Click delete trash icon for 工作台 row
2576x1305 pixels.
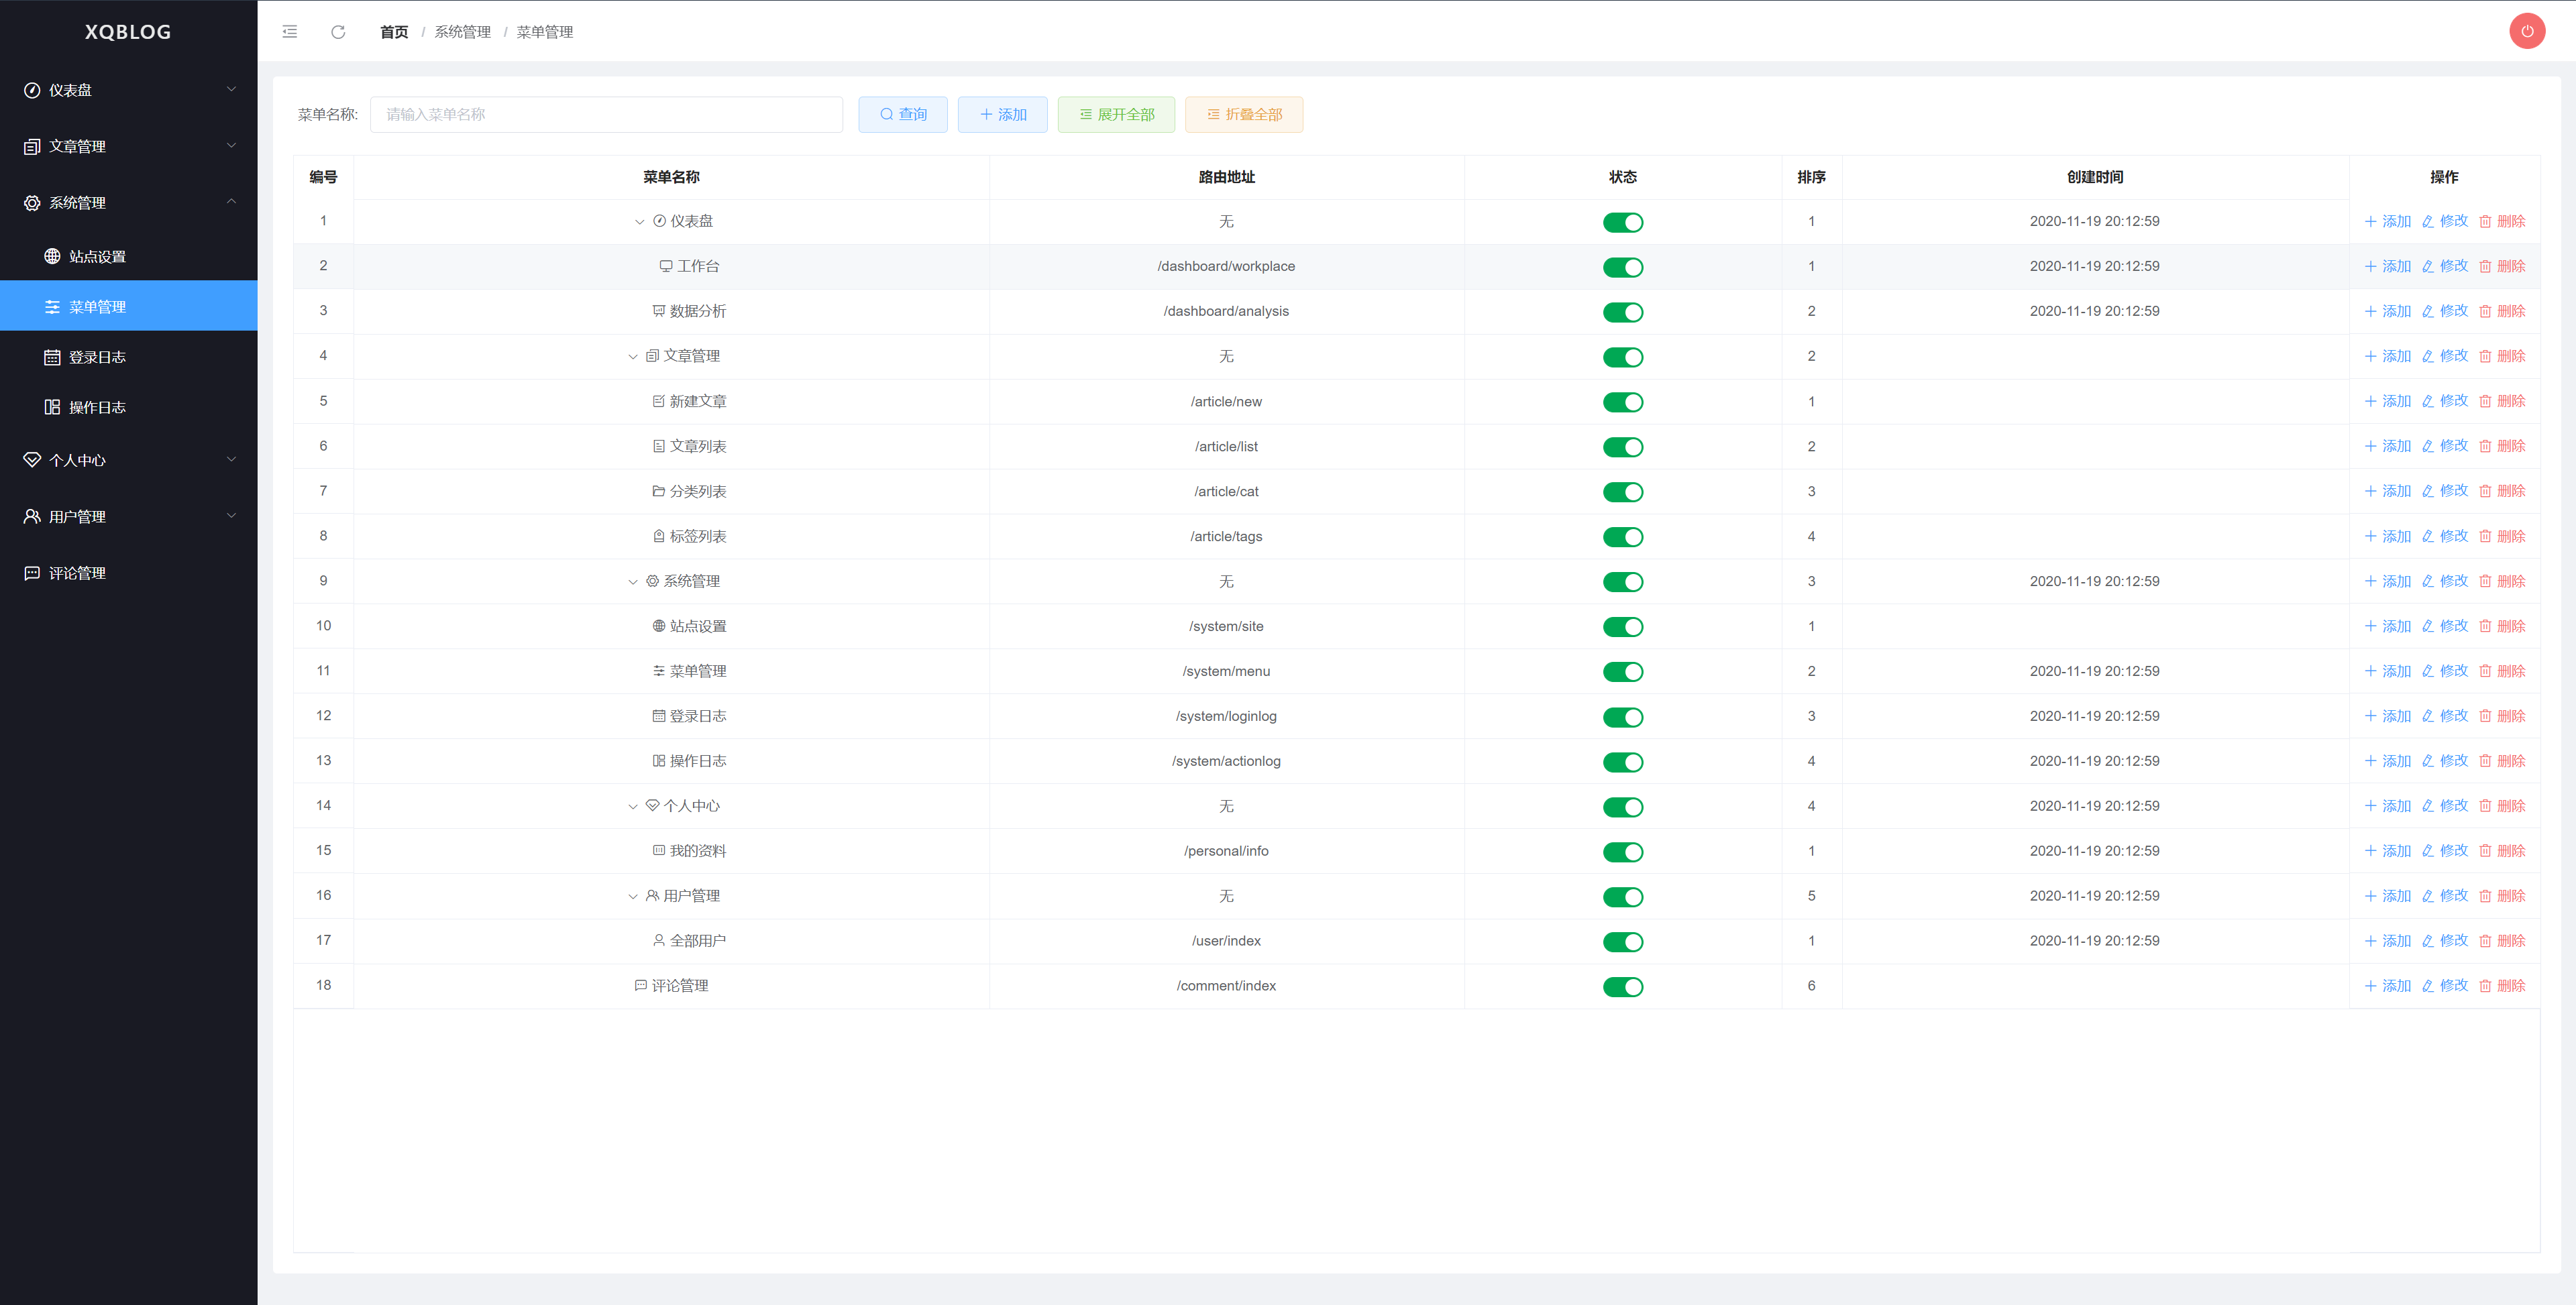pyautogui.click(x=2485, y=266)
